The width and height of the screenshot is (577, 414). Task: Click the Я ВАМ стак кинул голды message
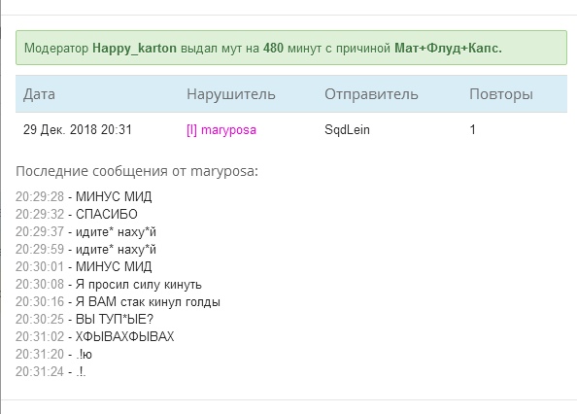tap(118, 302)
